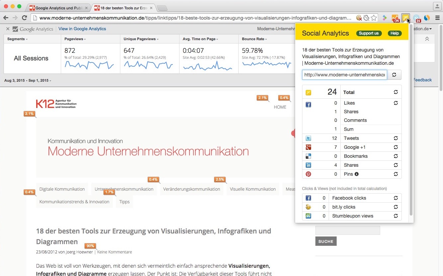The height and width of the screenshot is (276, 443).
Task: Refresh the Tweets count
Action: (x=395, y=138)
